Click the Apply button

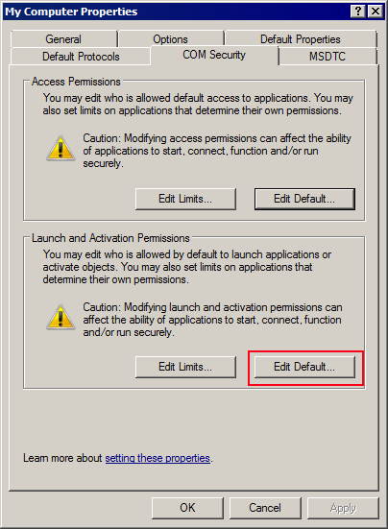(343, 508)
